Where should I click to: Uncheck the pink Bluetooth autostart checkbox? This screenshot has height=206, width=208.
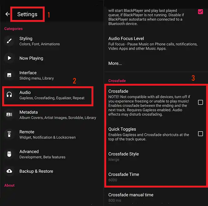pyautogui.click(x=200, y=12)
